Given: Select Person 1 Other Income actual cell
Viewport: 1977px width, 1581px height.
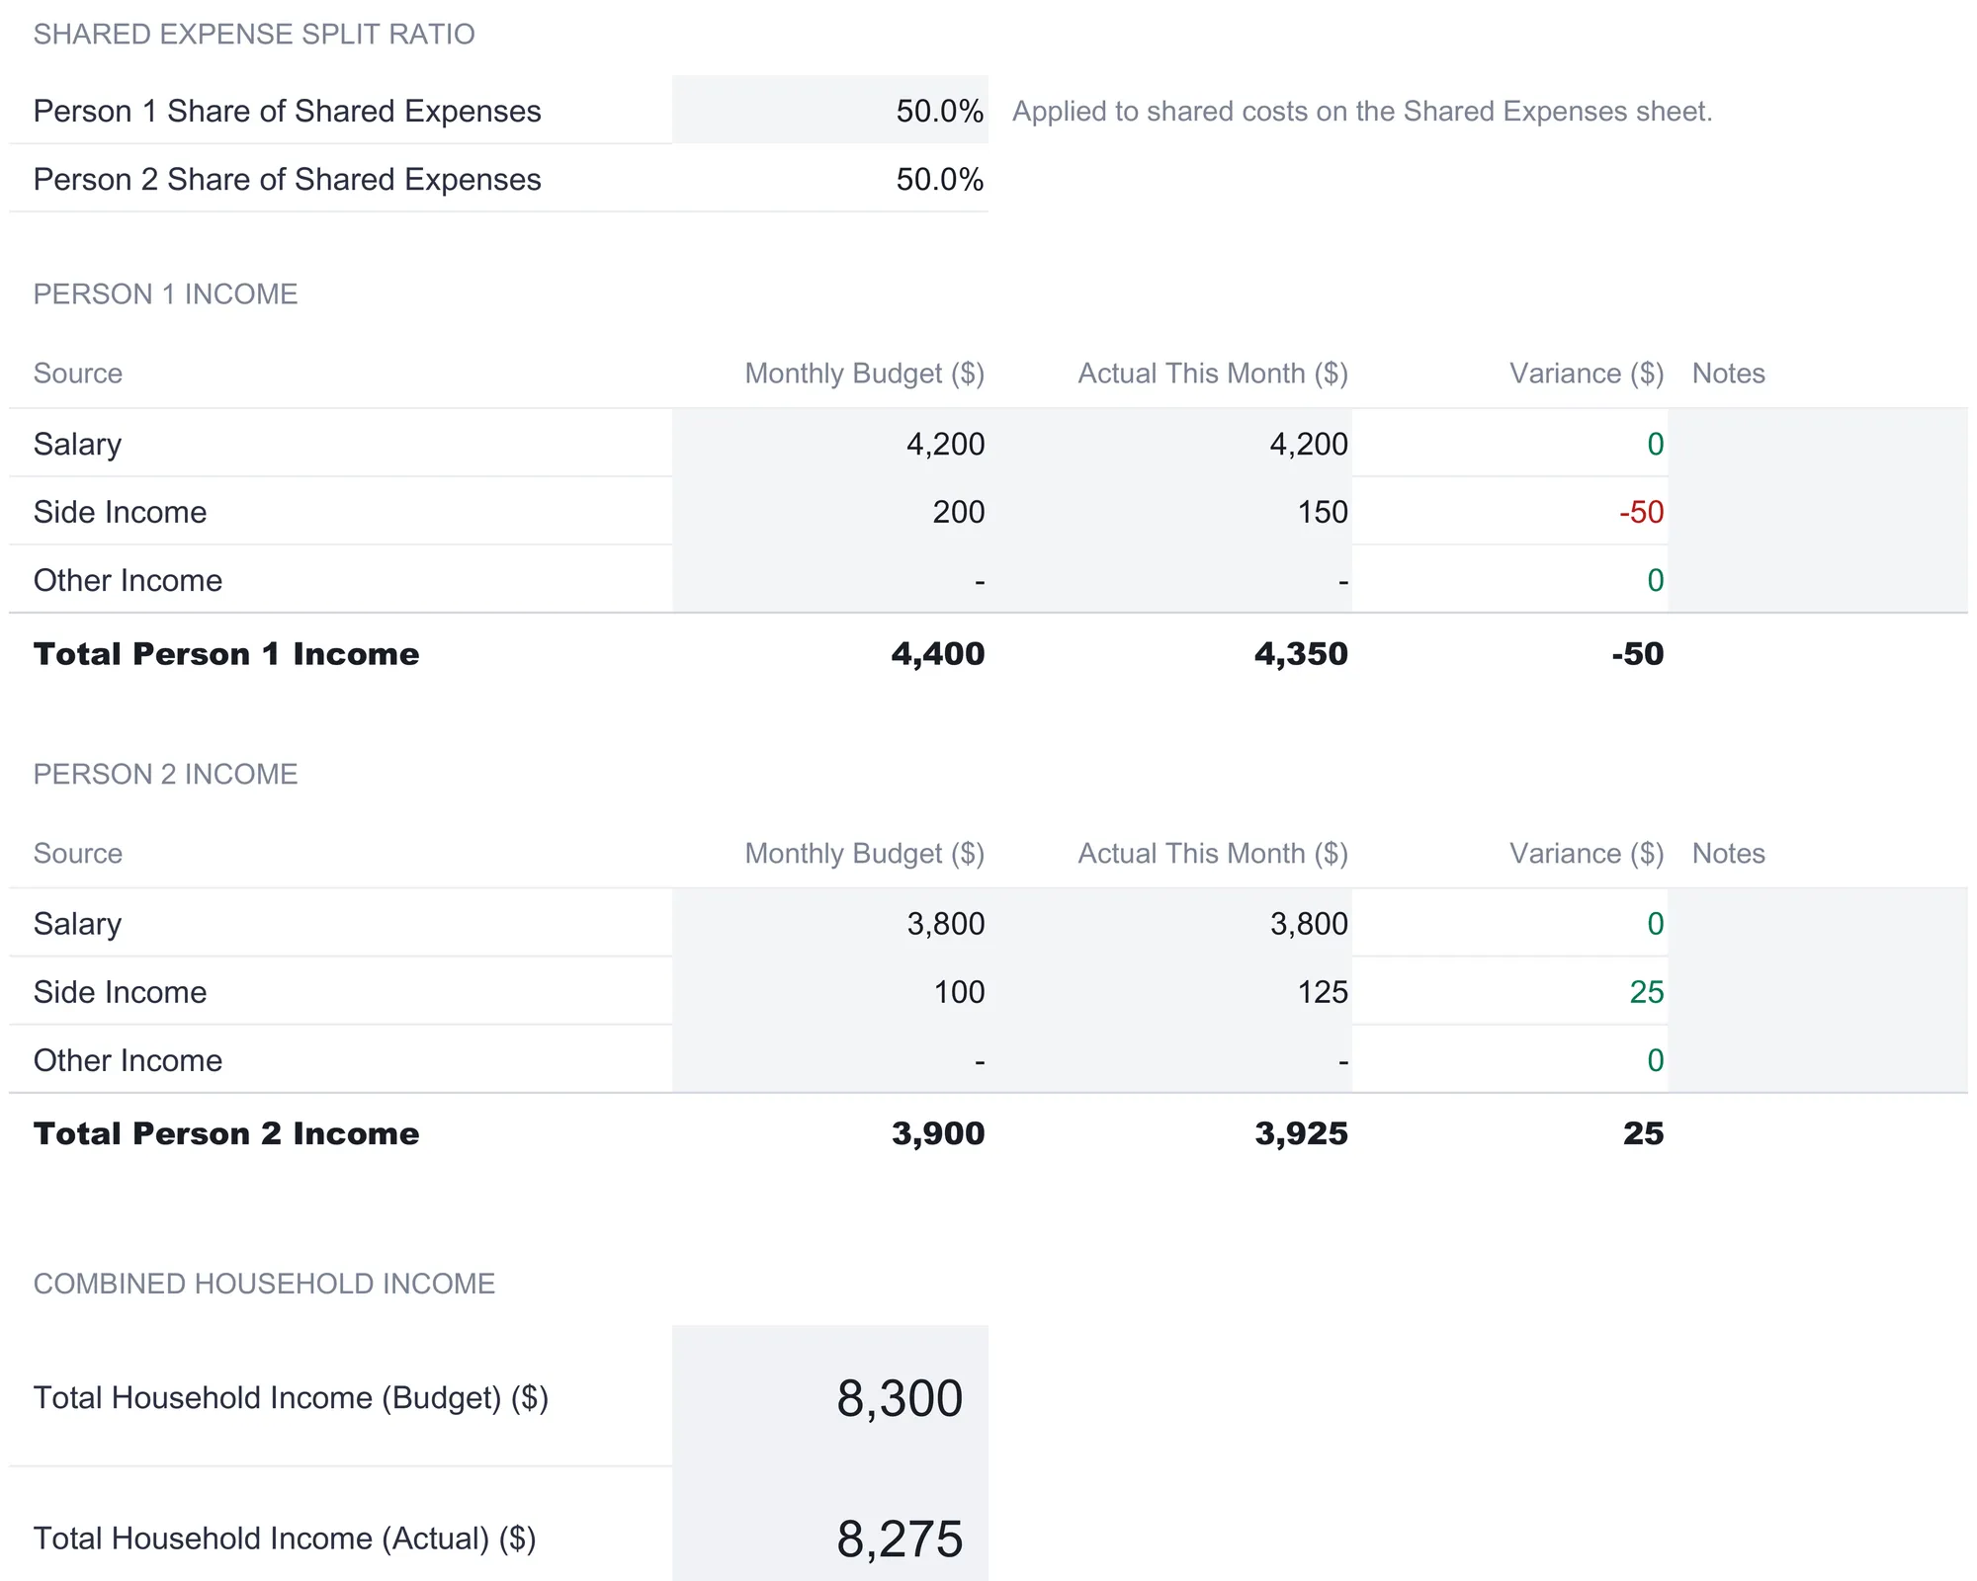Looking at the screenshot, I should tap(1170, 580).
